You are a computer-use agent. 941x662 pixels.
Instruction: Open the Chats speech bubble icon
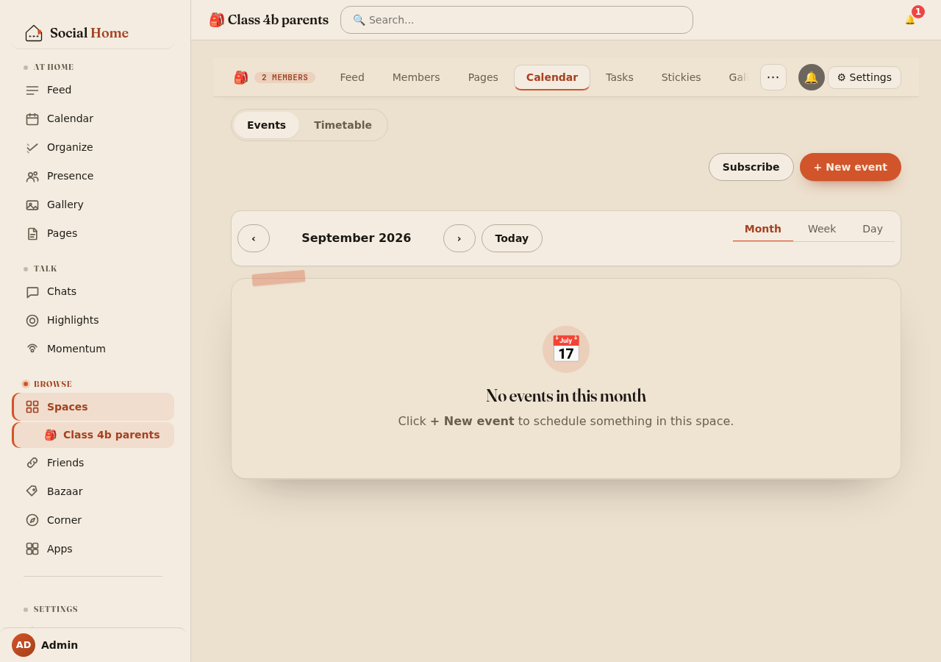coord(32,292)
